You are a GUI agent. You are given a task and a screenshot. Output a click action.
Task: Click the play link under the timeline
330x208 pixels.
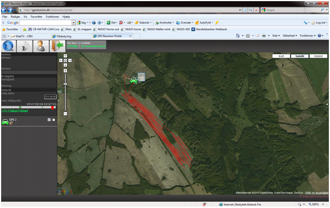[x=14, y=111]
